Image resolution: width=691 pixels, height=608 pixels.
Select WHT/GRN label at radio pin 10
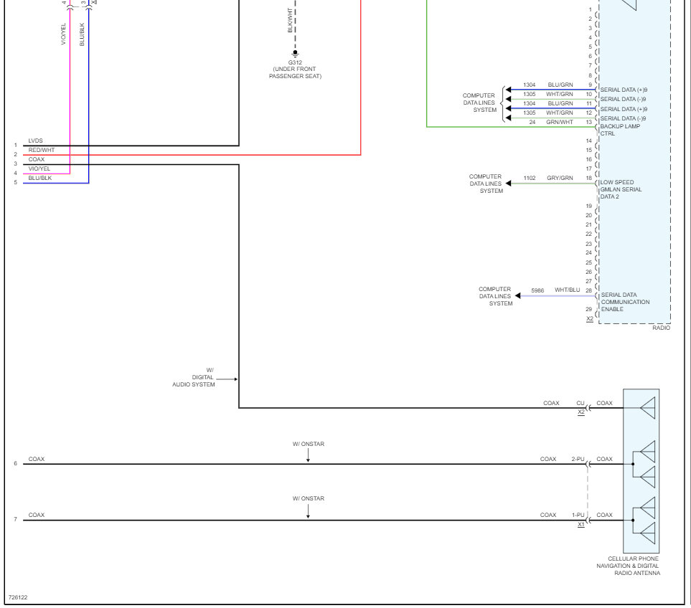pyautogui.click(x=560, y=94)
